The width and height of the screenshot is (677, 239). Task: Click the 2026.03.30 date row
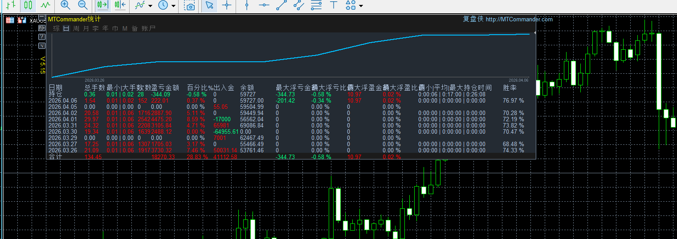pos(63,132)
